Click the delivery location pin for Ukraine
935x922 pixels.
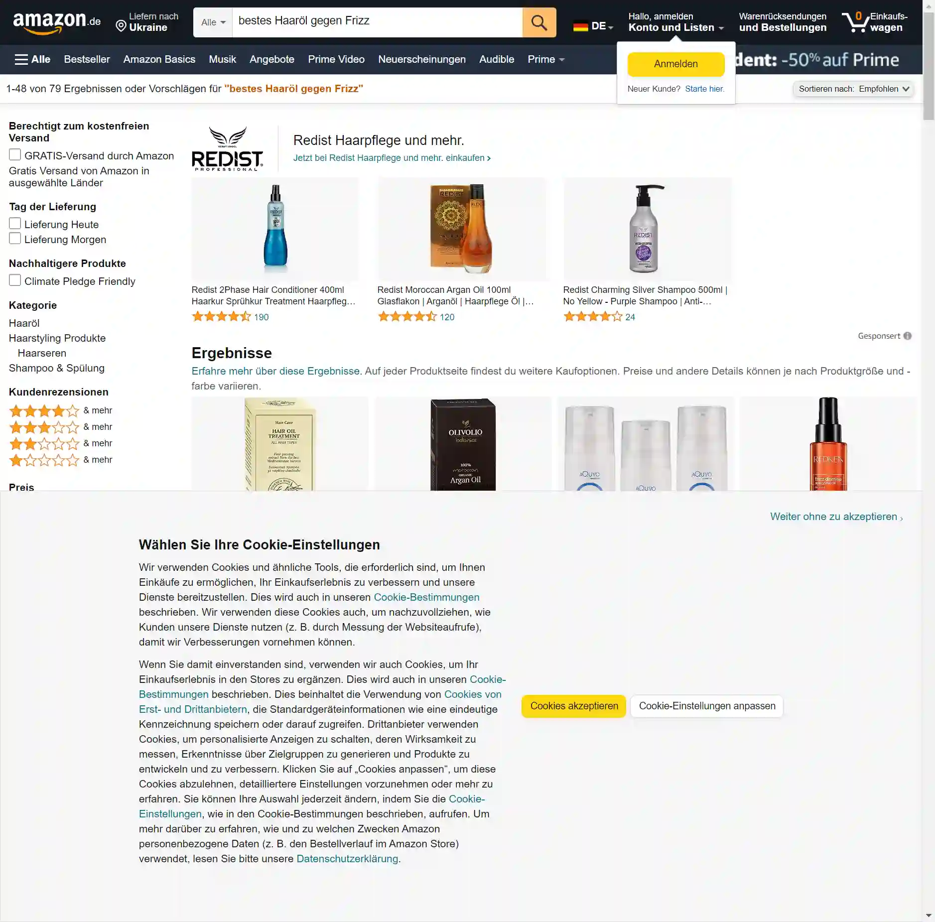coord(121,25)
